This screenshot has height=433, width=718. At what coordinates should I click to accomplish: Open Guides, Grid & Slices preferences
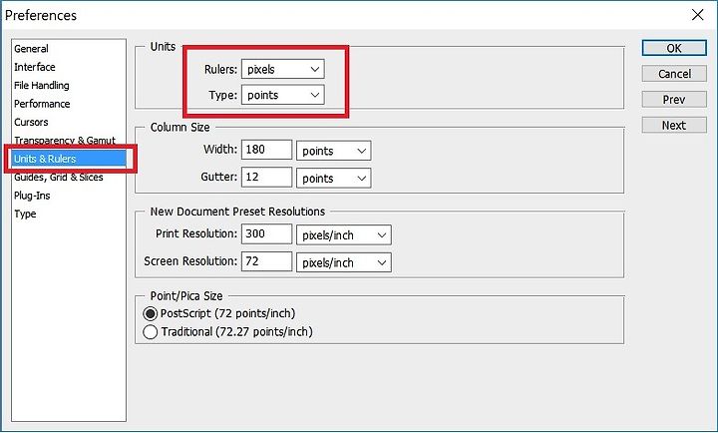click(58, 177)
